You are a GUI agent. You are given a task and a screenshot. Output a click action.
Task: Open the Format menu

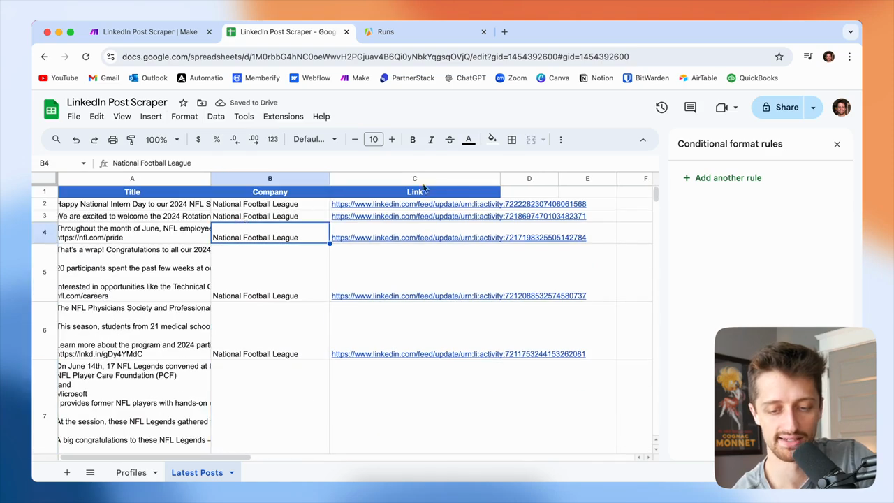click(184, 117)
